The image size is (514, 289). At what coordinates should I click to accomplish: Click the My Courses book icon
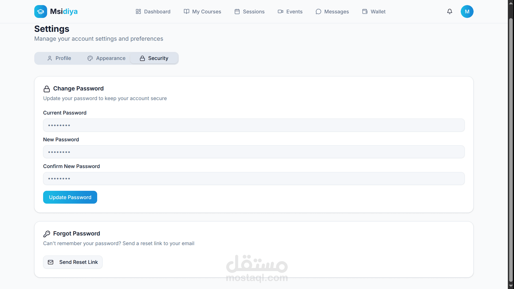(186, 12)
